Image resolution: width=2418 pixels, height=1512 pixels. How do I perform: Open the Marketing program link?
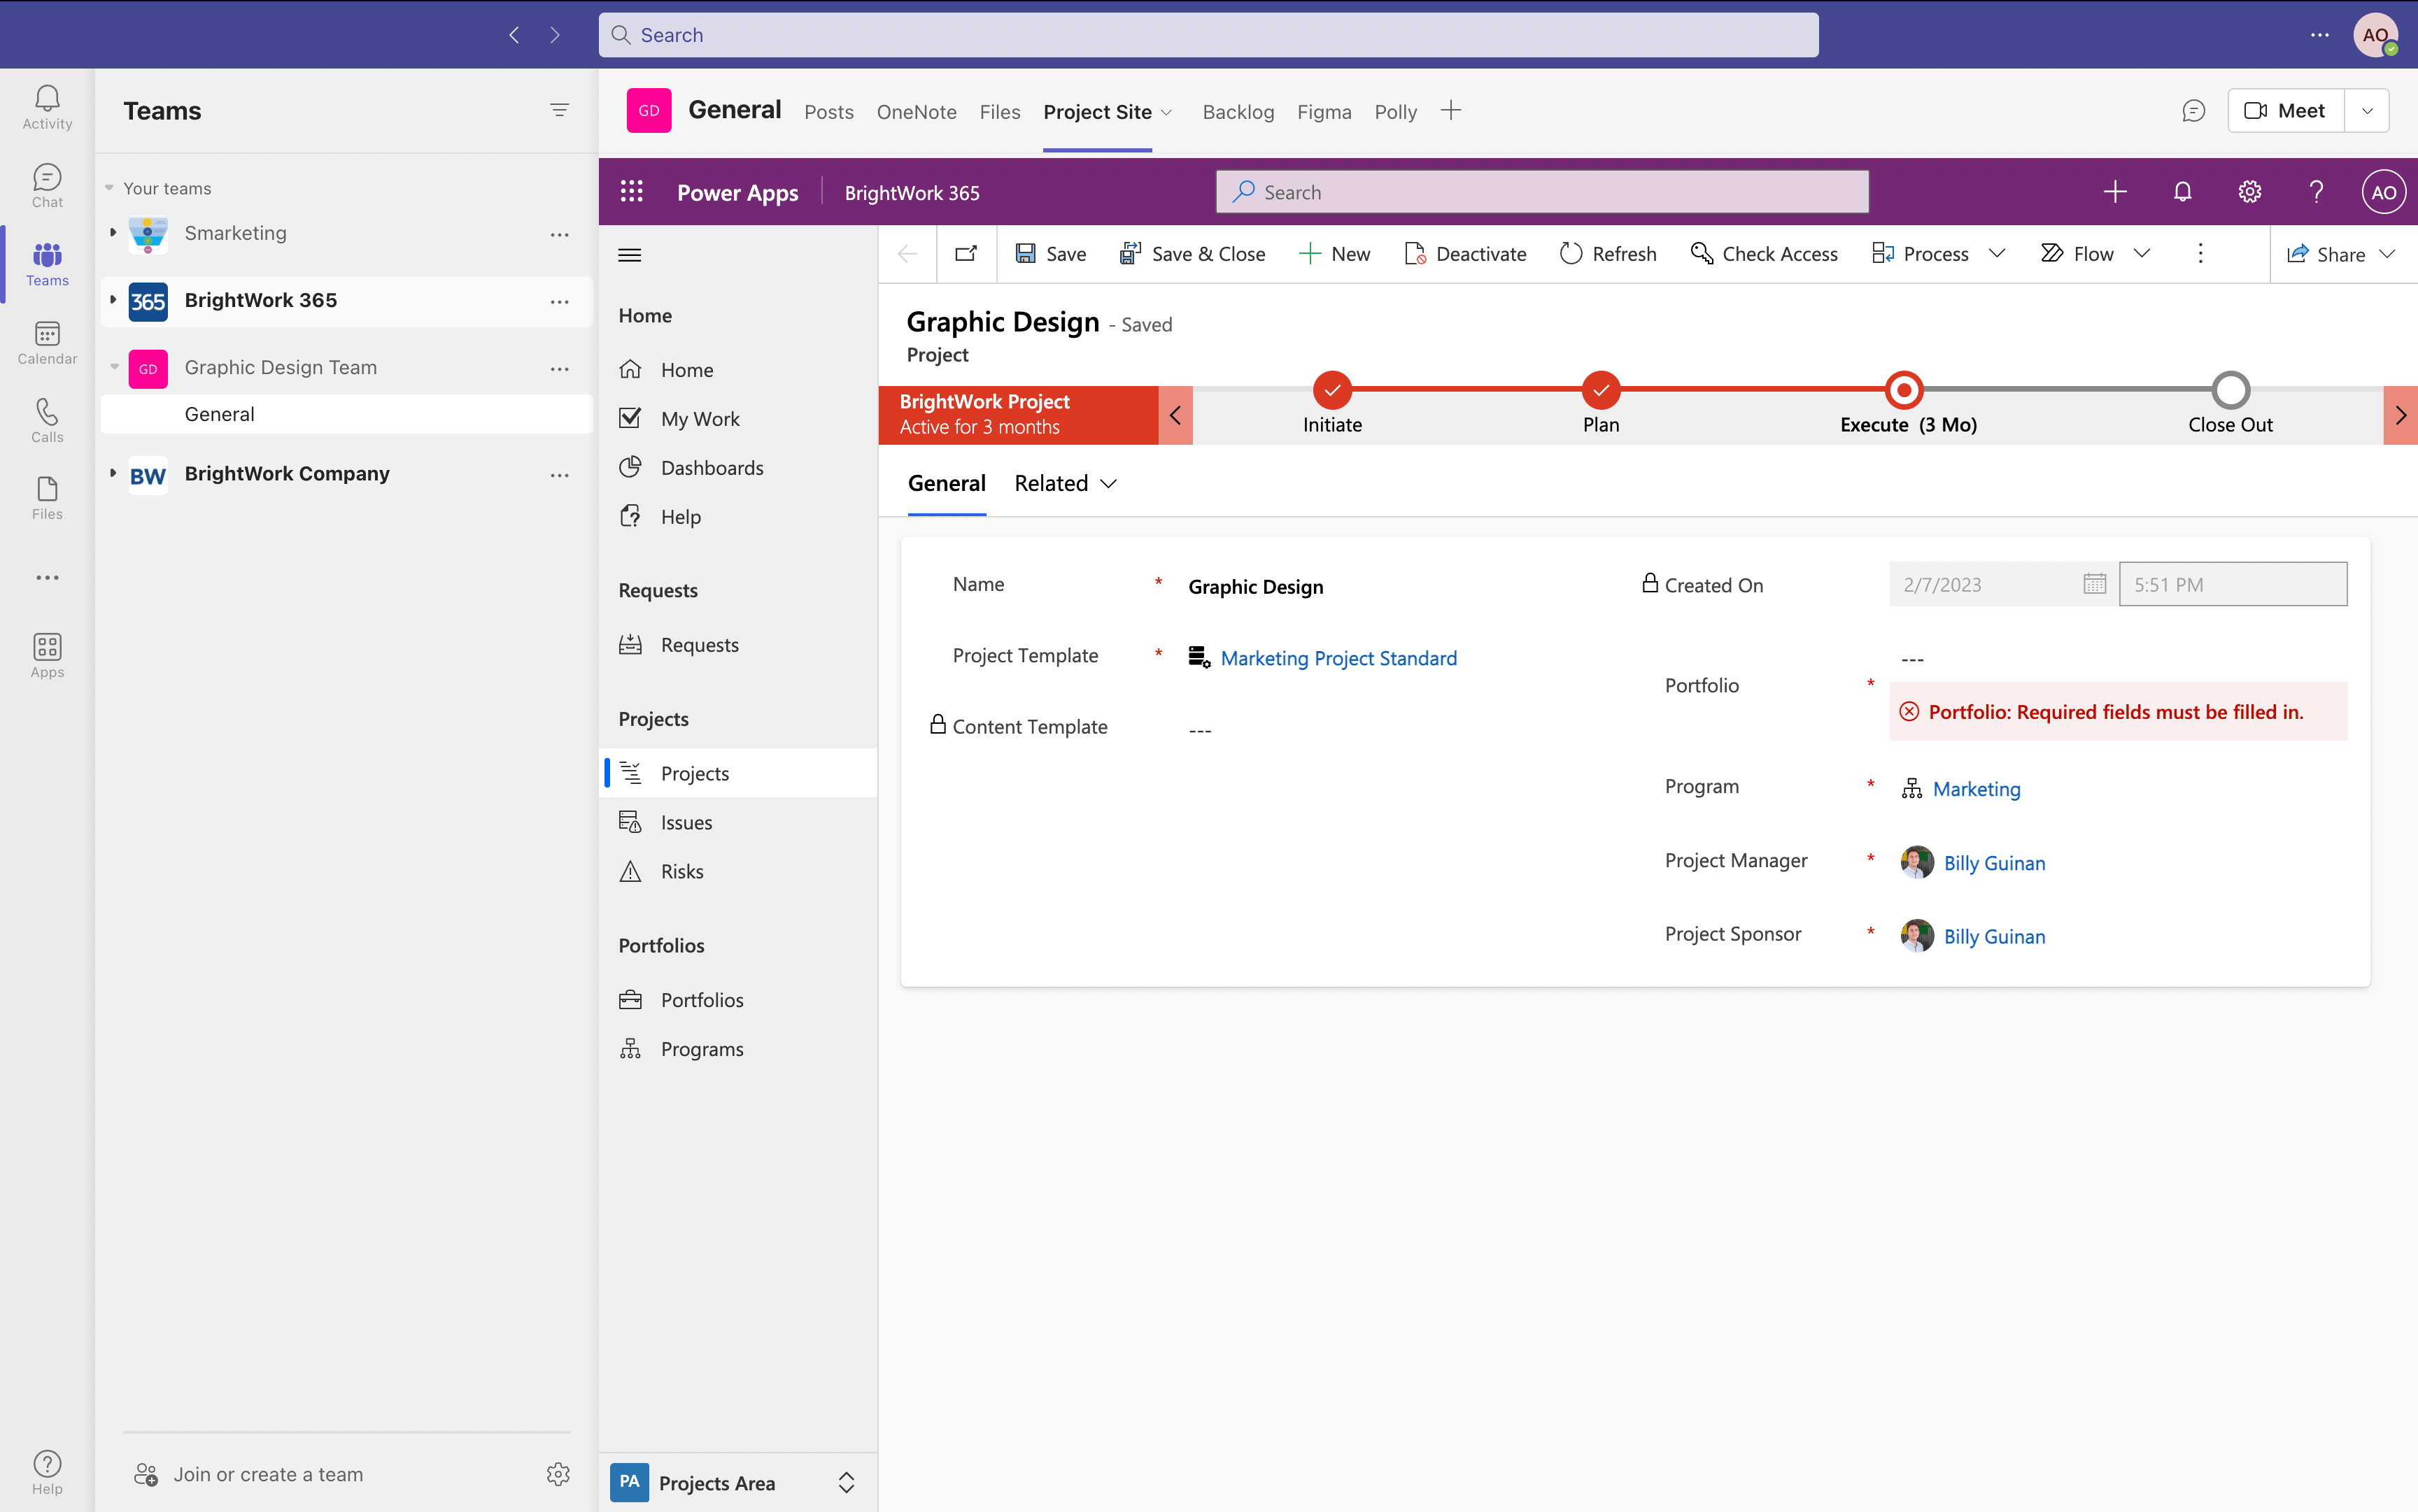pos(1976,789)
